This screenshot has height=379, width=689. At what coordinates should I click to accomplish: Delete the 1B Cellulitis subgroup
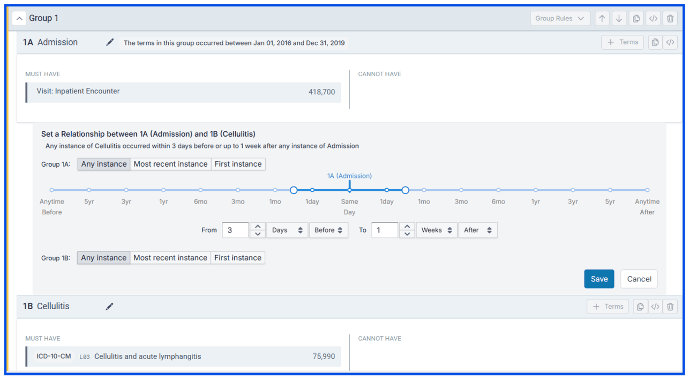click(x=670, y=307)
